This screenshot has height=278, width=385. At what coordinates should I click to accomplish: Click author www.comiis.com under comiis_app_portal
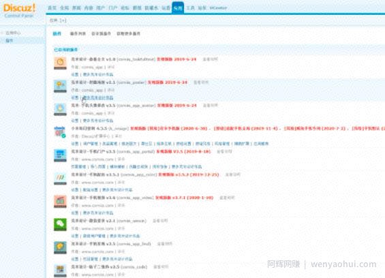coord(97,159)
